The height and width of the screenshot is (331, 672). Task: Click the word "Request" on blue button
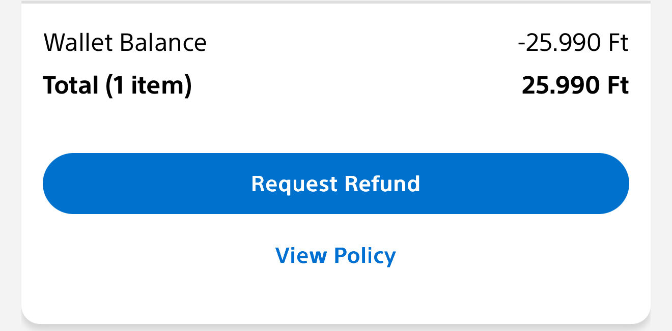(294, 184)
